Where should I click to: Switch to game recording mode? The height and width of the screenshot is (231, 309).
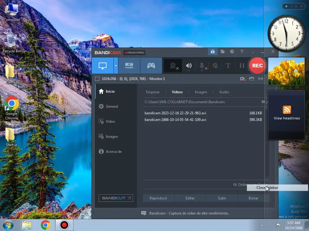(151, 66)
